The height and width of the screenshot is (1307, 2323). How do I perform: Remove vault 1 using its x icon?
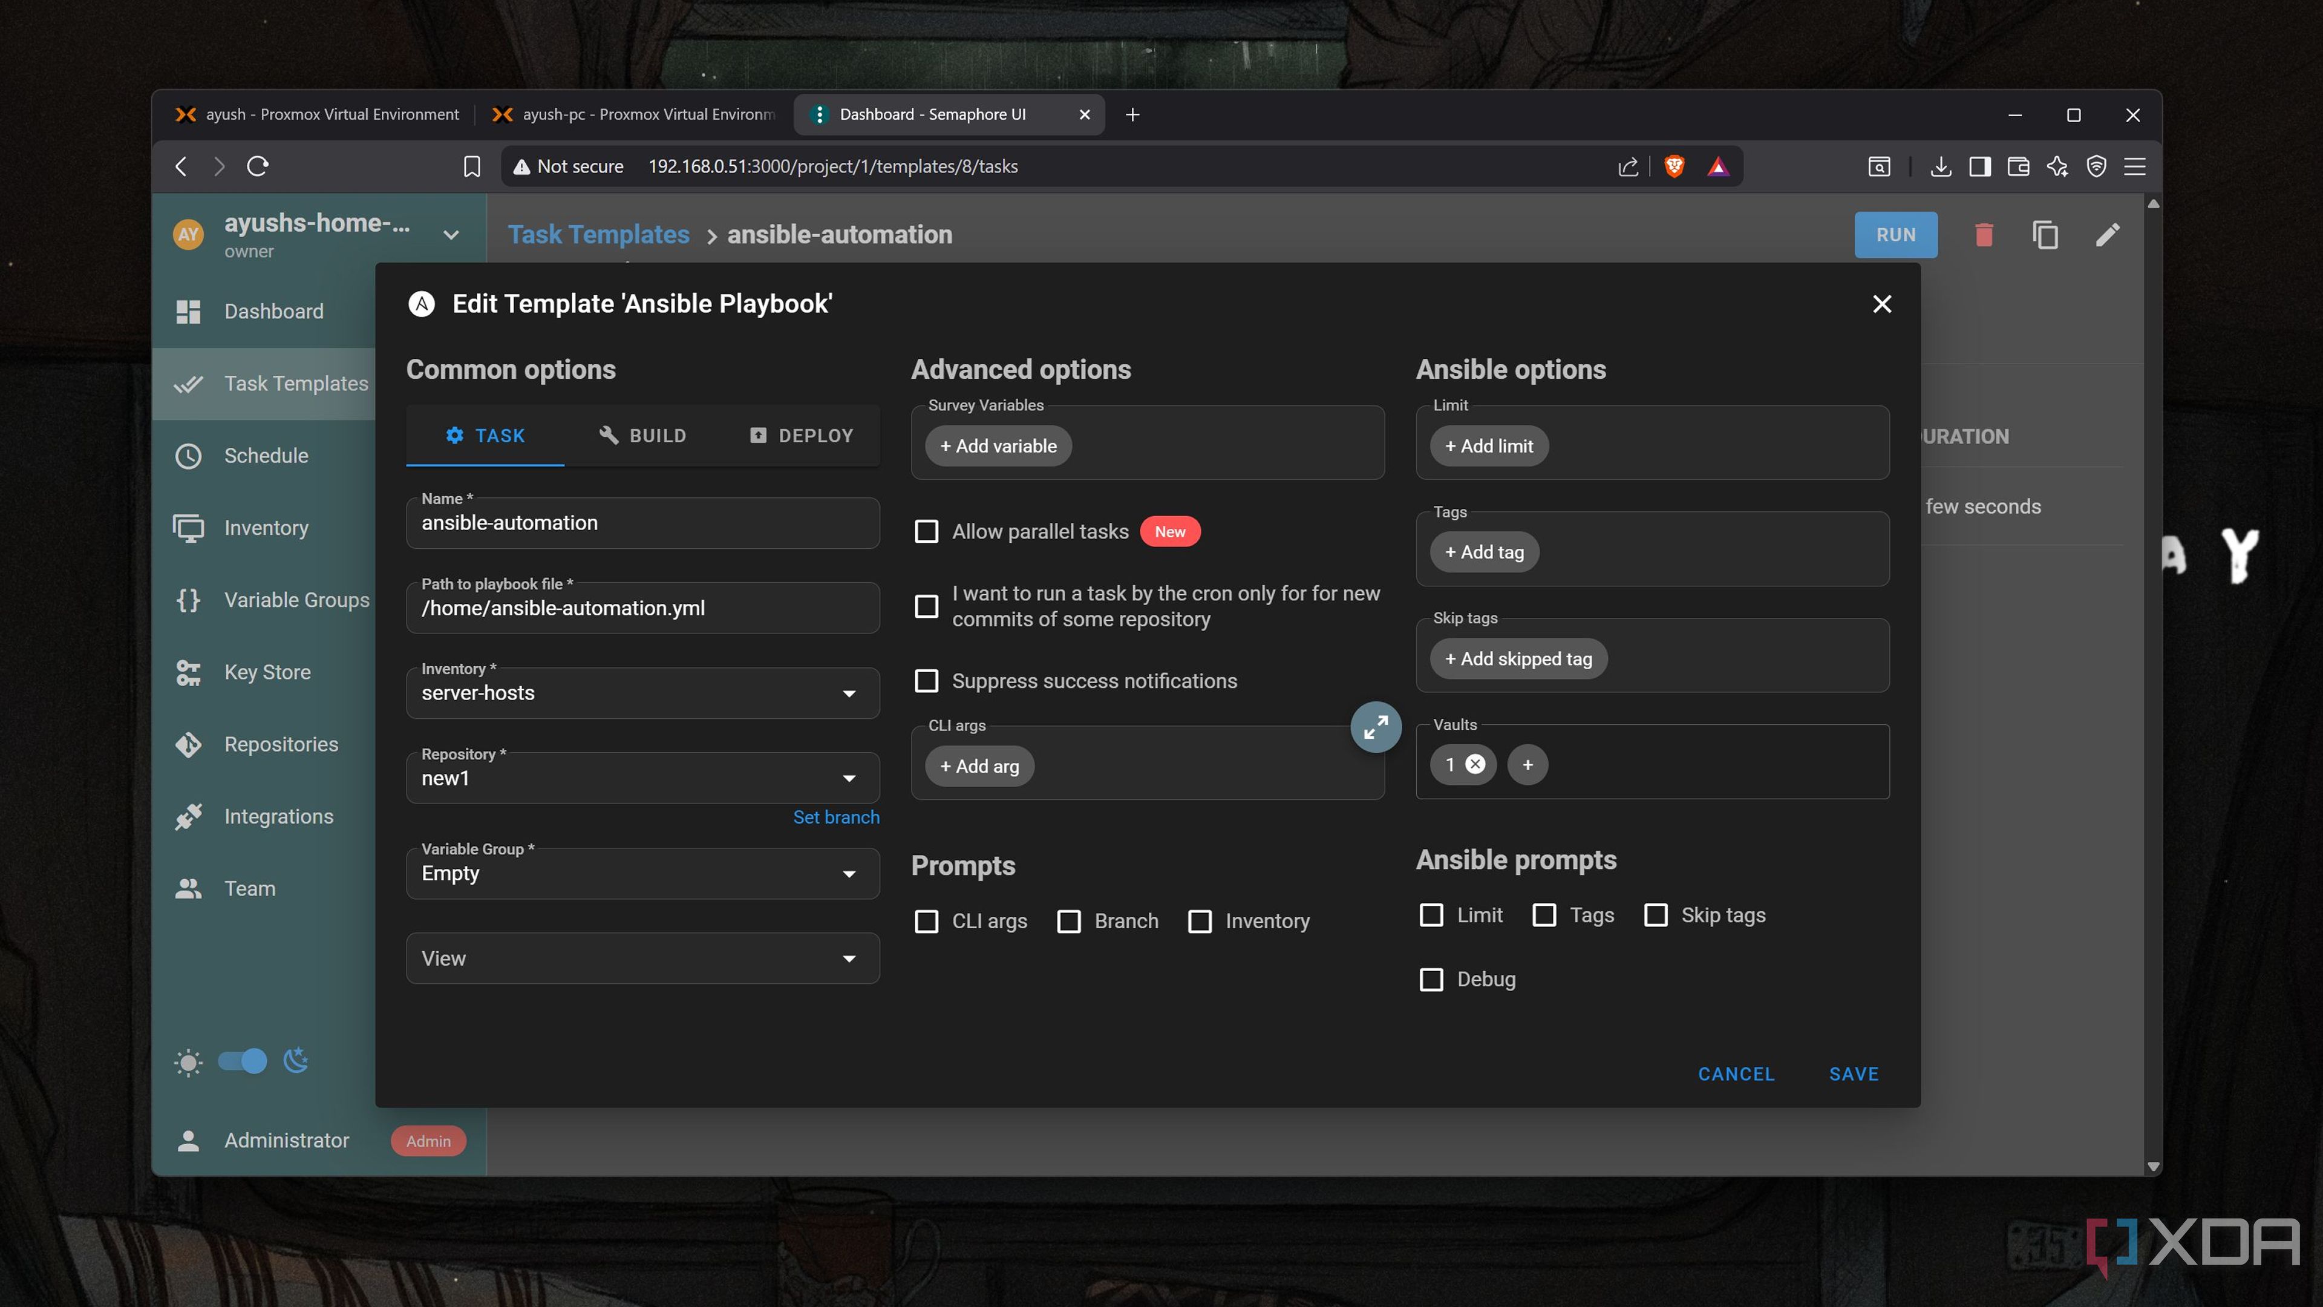(x=1475, y=764)
